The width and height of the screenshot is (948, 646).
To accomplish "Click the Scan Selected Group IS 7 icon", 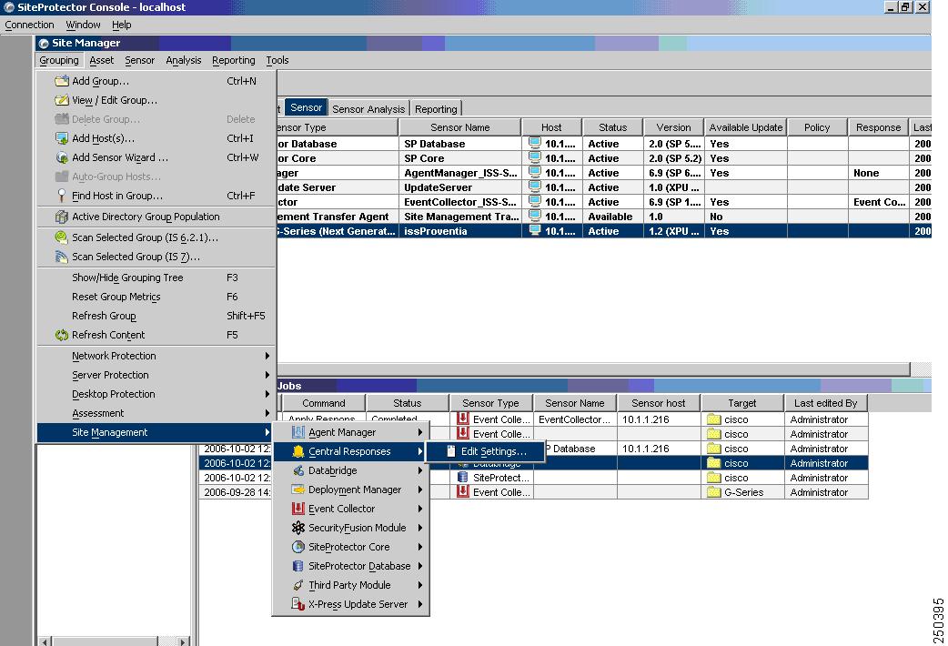I will (62, 257).
